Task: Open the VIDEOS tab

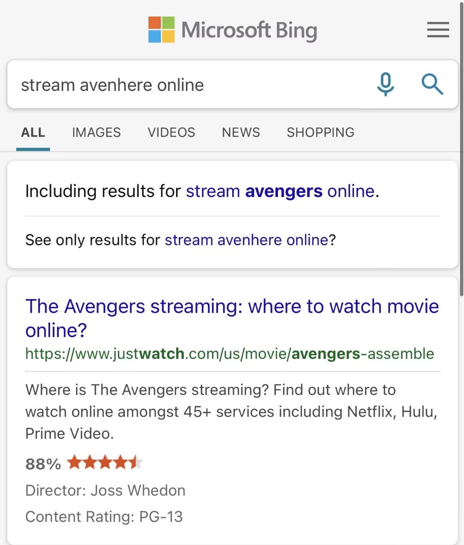Action: (171, 132)
